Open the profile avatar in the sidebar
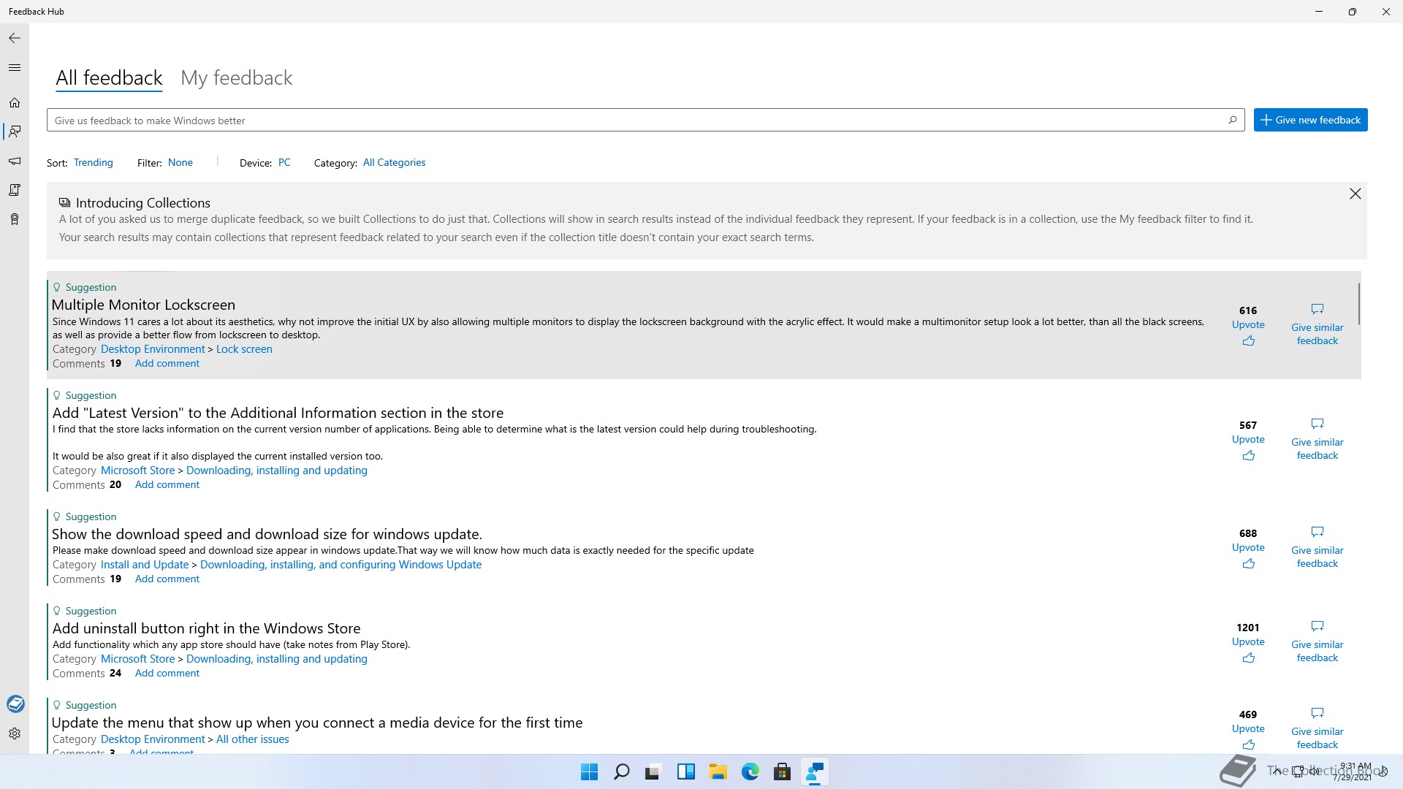 15,704
